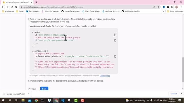Open Task View on the taskbar

point(16,100)
